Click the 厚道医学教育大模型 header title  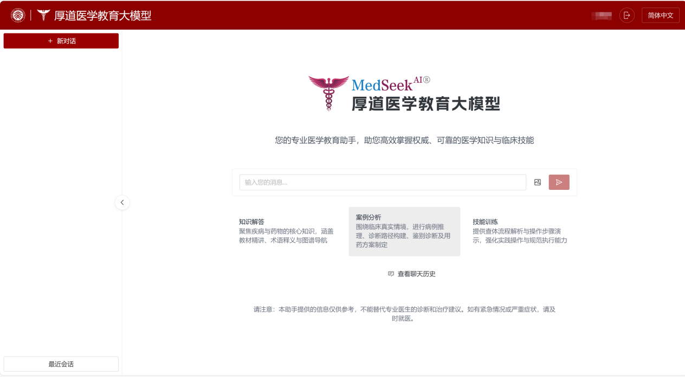click(103, 15)
